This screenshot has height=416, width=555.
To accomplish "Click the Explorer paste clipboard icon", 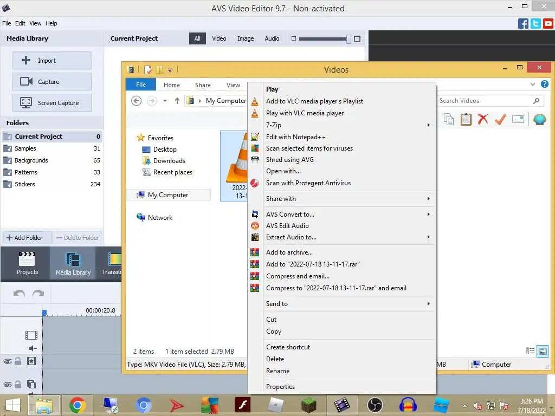I will click(x=466, y=119).
